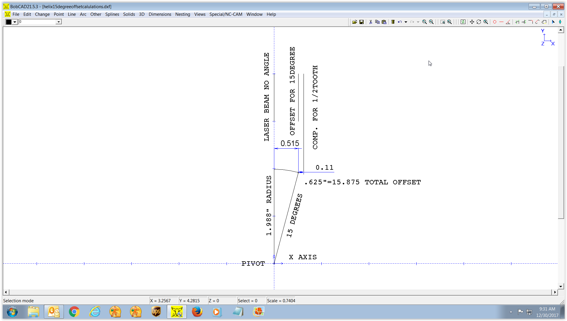Click the rotate view icon
567x321 pixels.
tap(479, 22)
